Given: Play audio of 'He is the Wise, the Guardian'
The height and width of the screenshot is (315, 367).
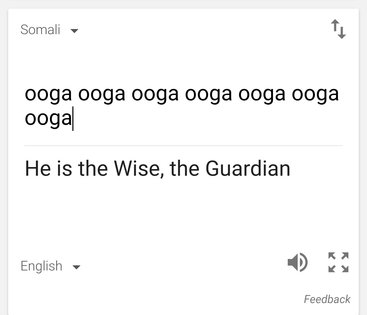Looking at the screenshot, I should pyautogui.click(x=298, y=262).
